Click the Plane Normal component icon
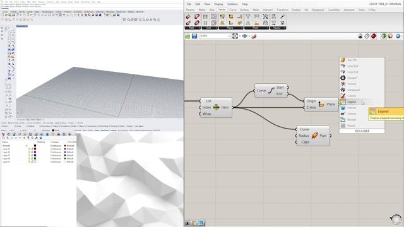The image size is (404, 227). coord(321,104)
